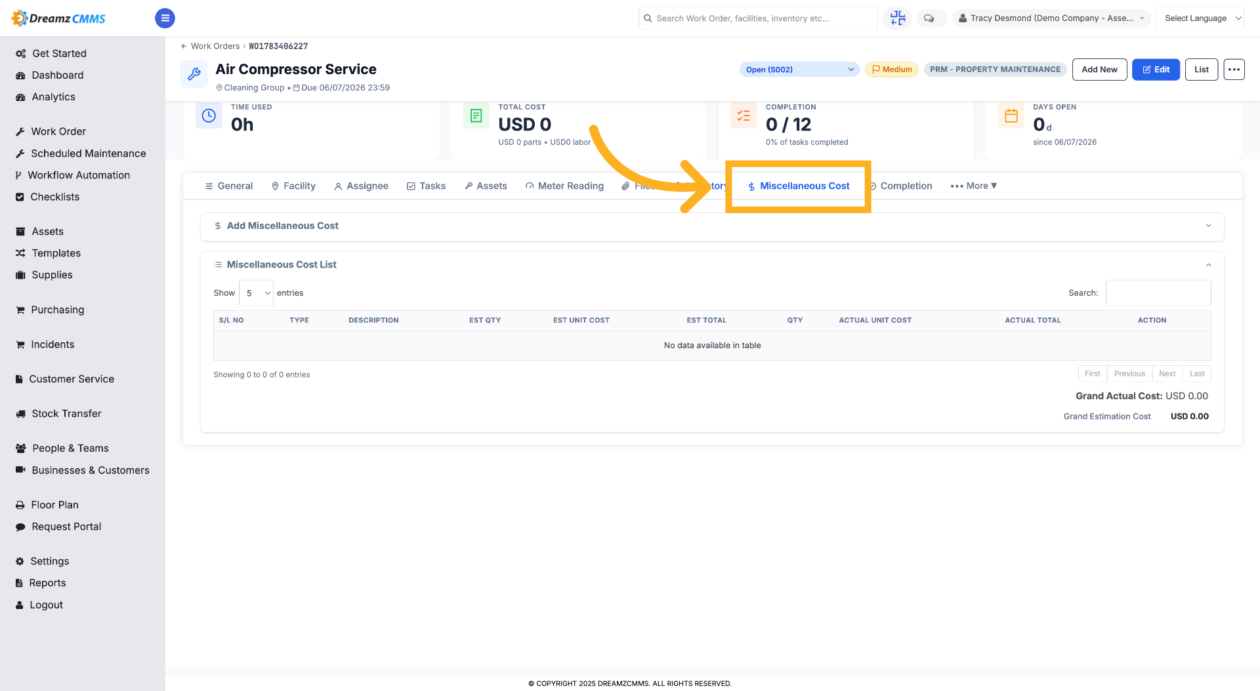Viewport: 1260px width, 691px height.
Task: Focus the global search field
Action: click(758, 18)
